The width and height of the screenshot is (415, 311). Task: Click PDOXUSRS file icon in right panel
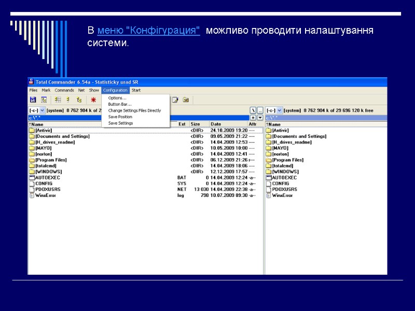click(x=269, y=189)
